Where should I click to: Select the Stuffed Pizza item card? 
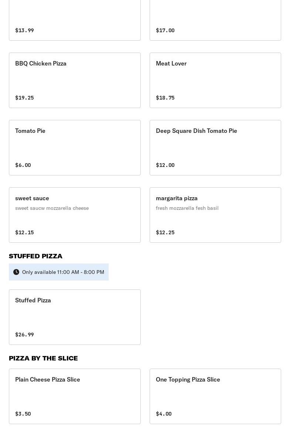75,317
